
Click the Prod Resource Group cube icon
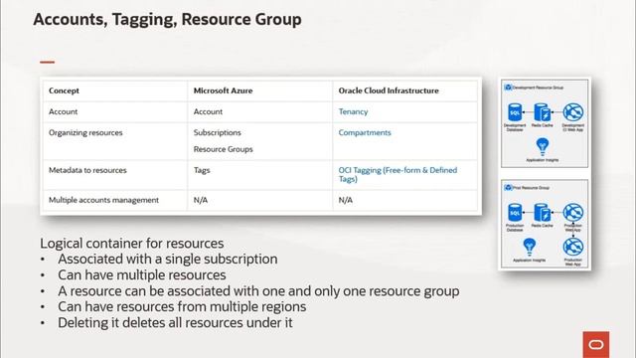tap(508, 188)
